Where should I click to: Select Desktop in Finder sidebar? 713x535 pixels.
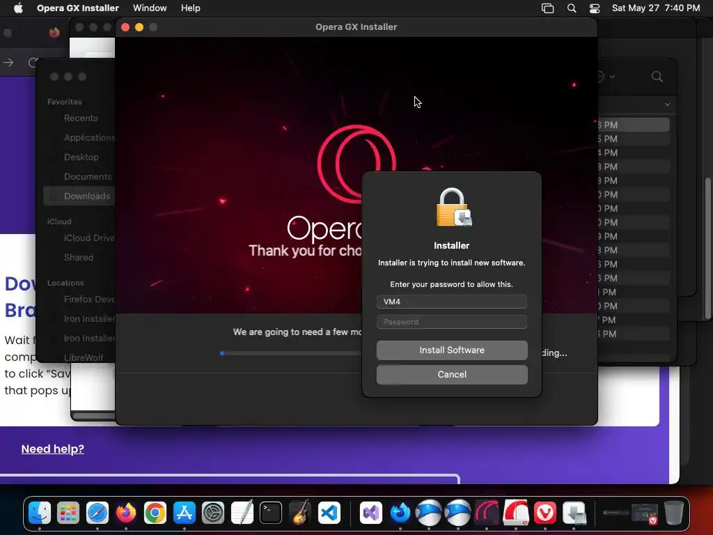81,157
